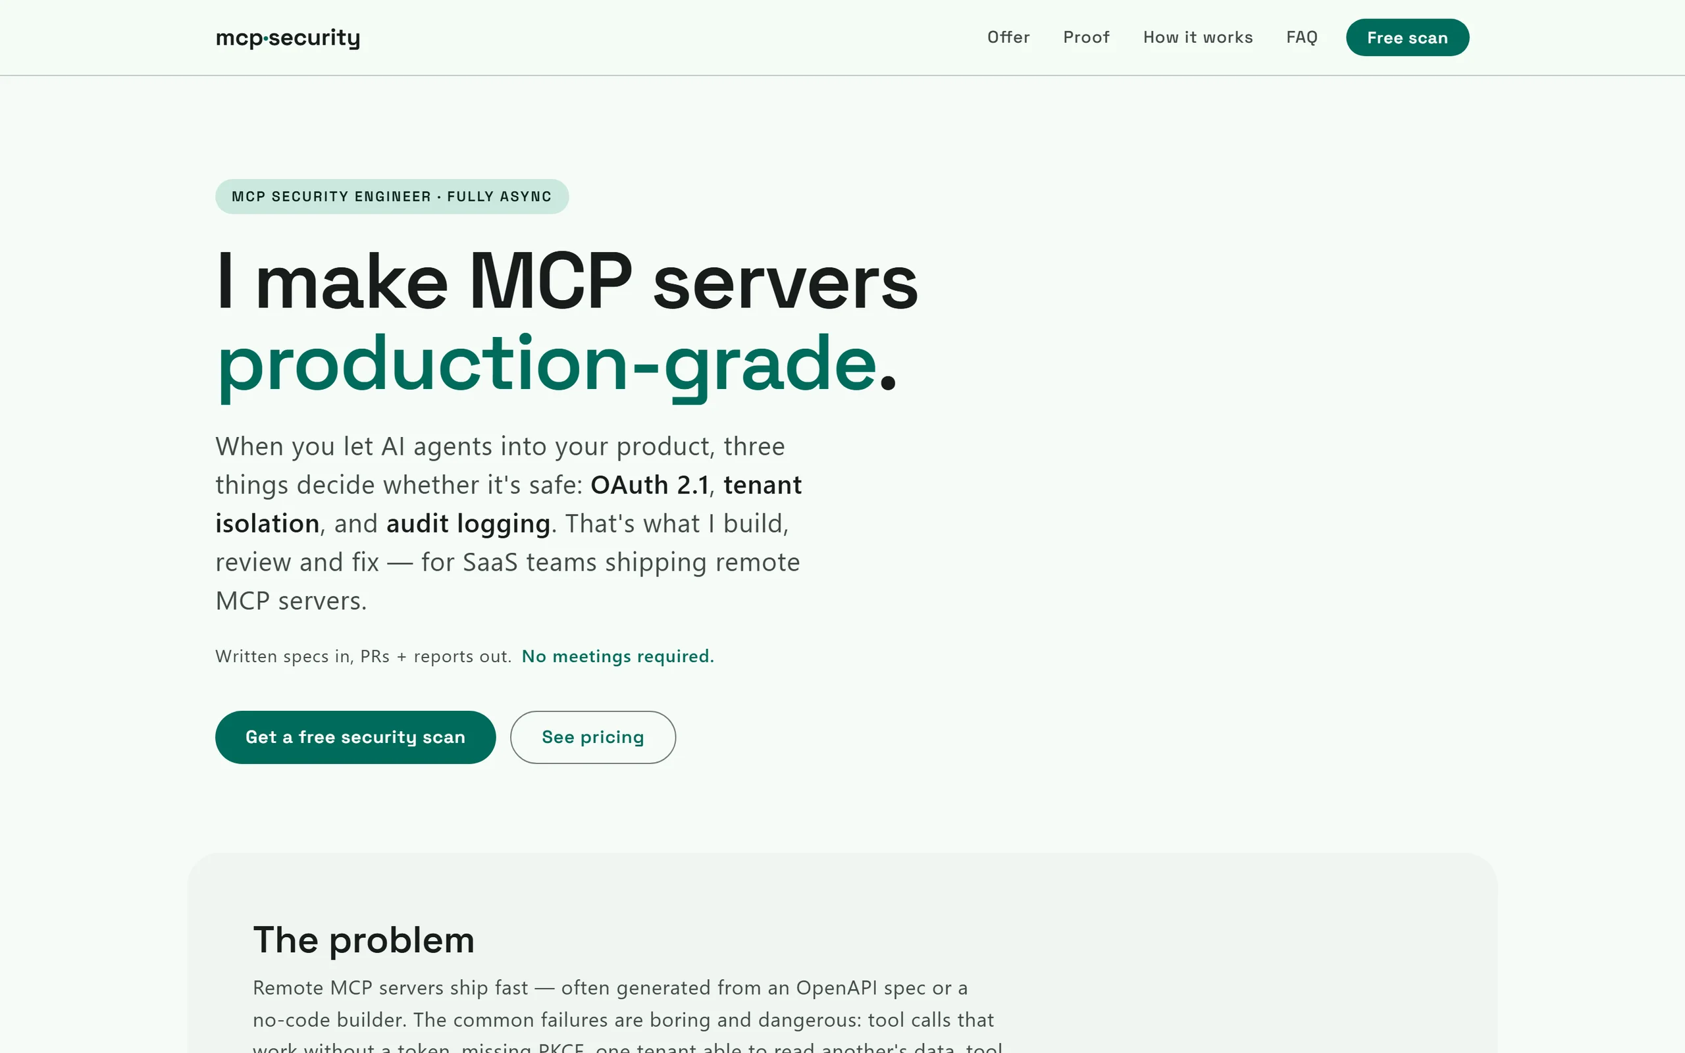Image resolution: width=1685 pixels, height=1053 pixels.
Task: Jump to the FAQ section
Action: point(1301,38)
